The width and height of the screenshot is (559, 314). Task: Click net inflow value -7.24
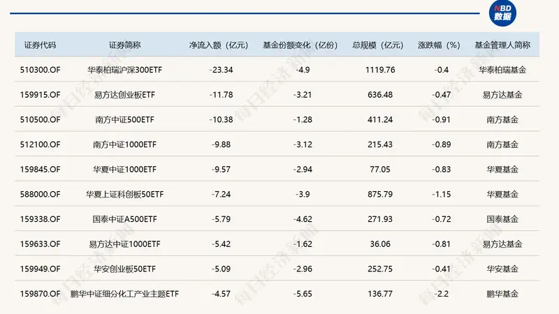click(221, 195)
